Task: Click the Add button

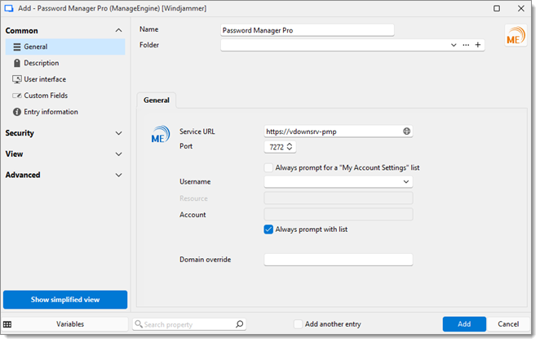Action: (x=464, y=324)
